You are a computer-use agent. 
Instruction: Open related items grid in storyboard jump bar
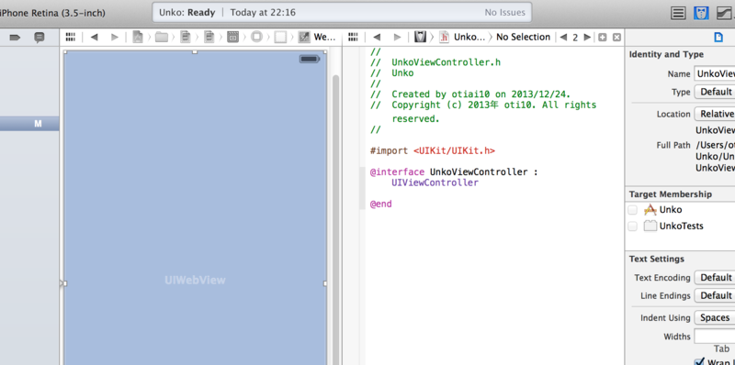[71, 37]
